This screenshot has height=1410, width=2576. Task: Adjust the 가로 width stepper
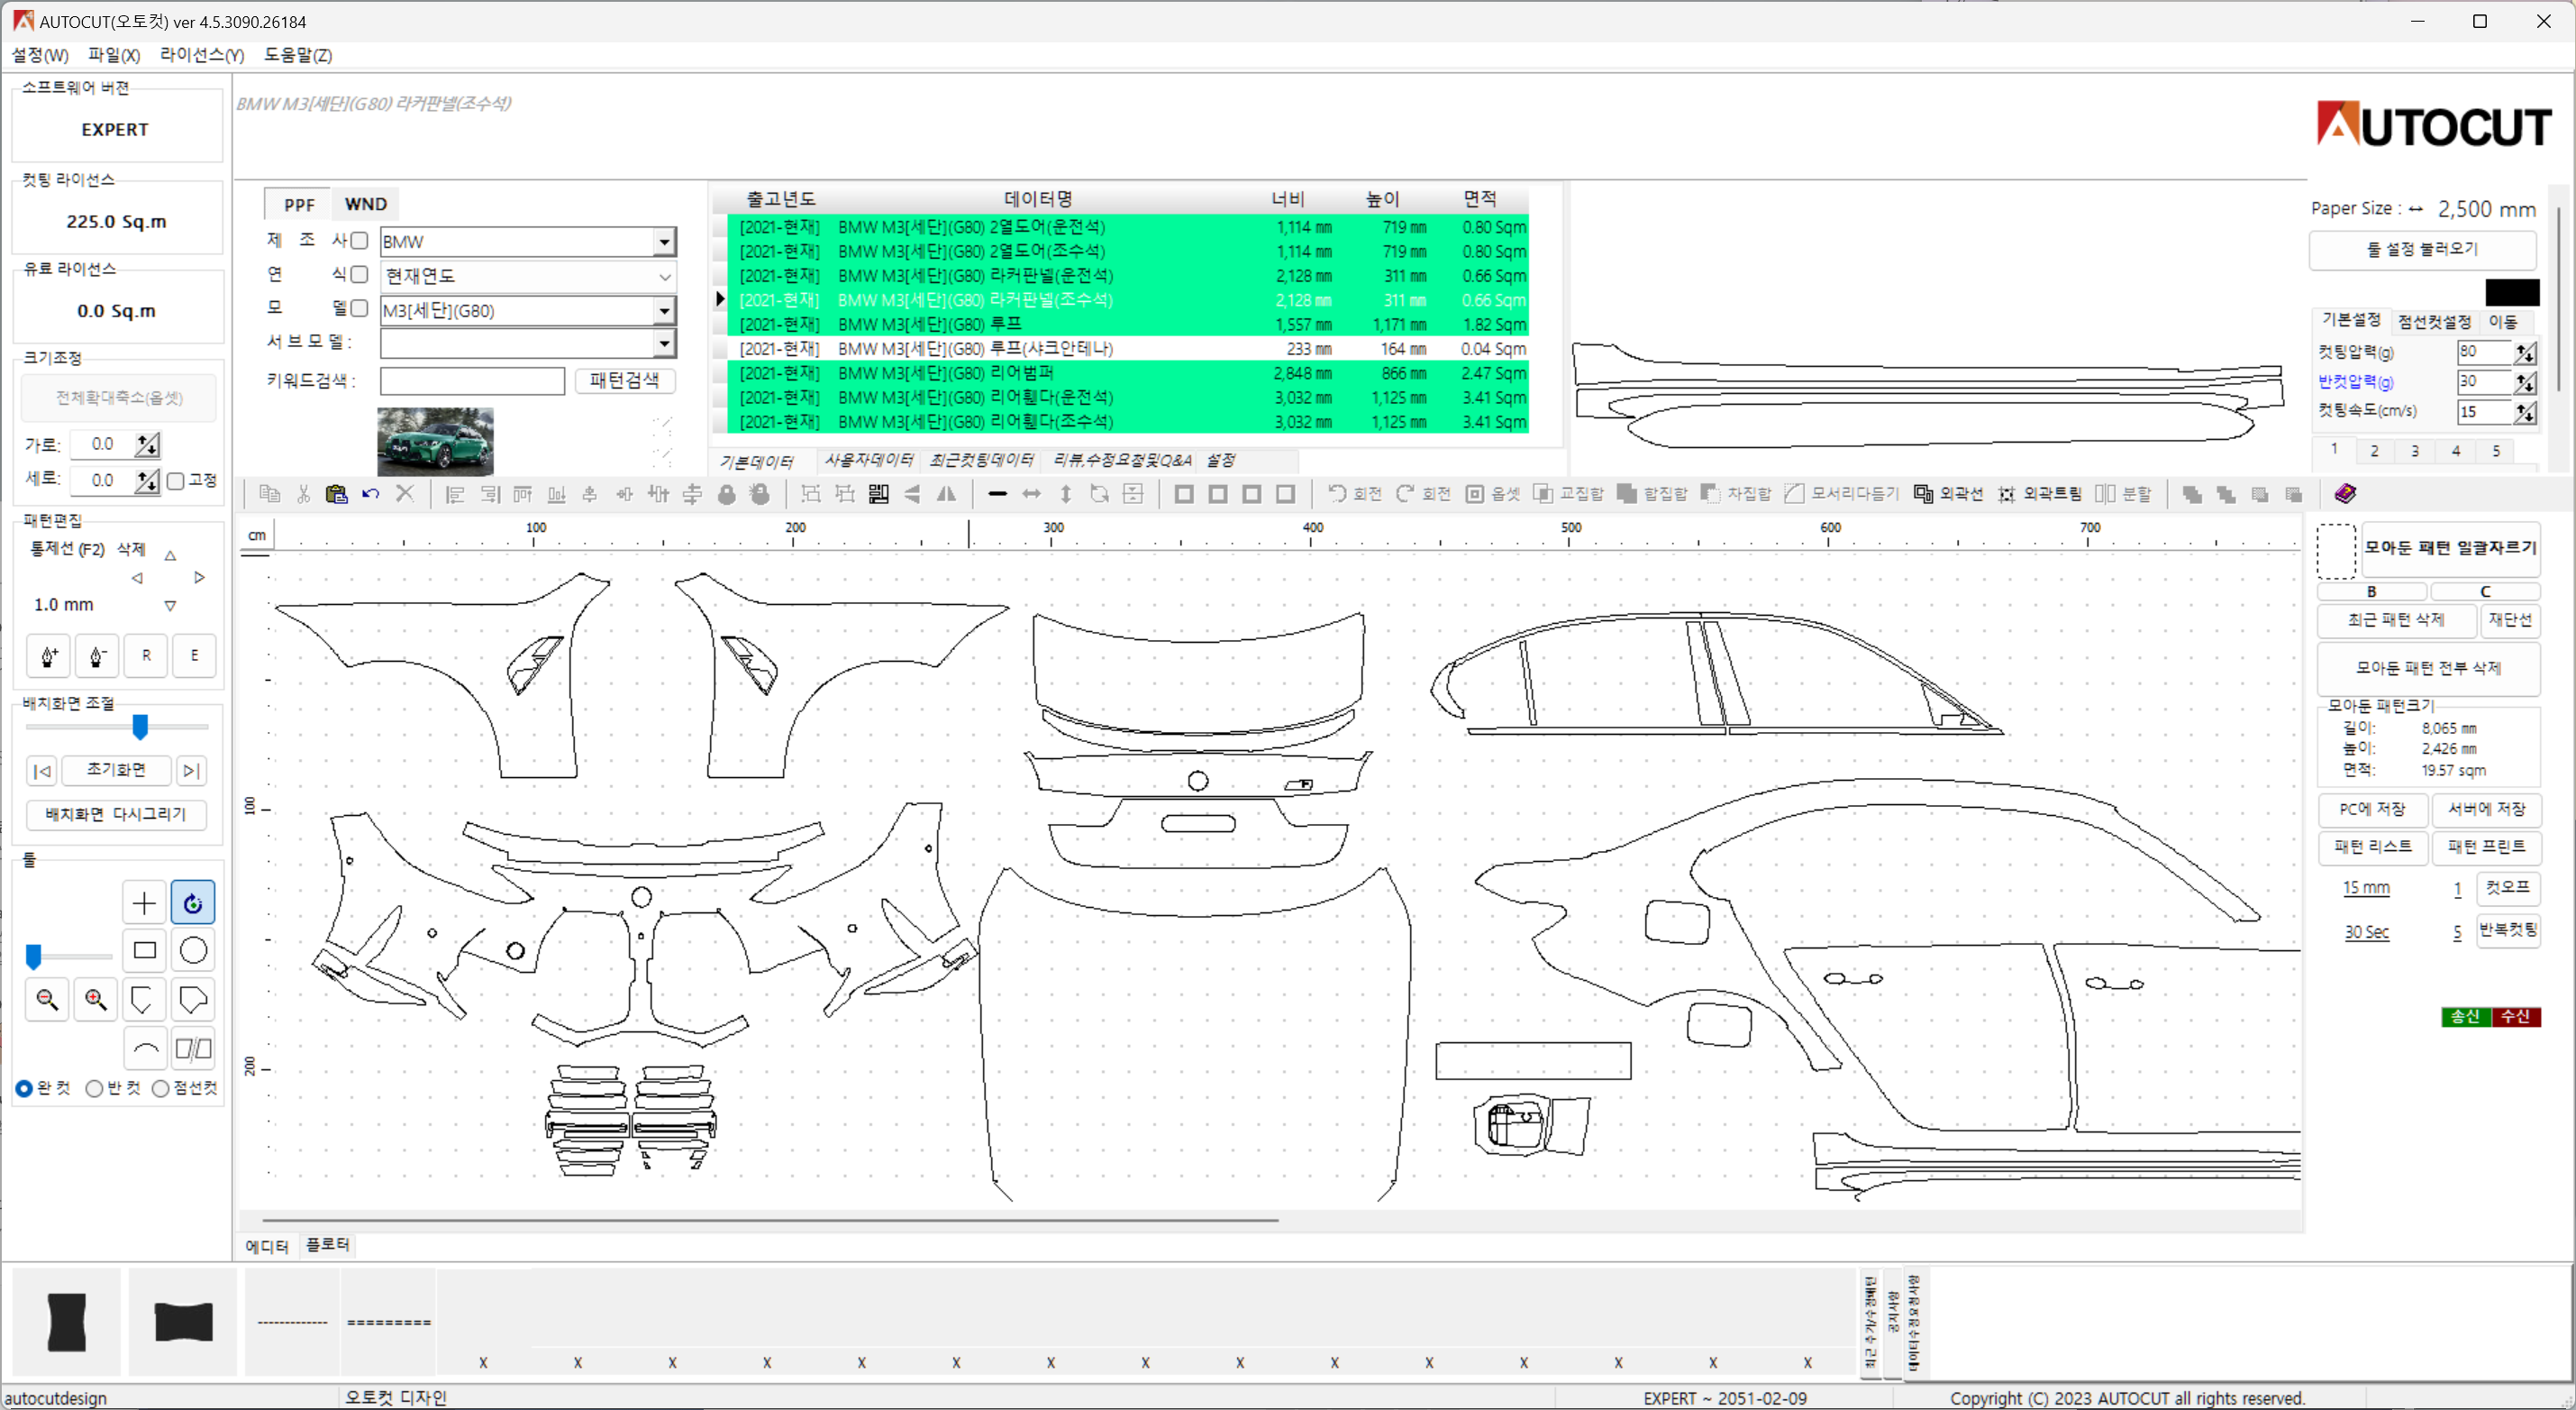click(x=147, y=444)
